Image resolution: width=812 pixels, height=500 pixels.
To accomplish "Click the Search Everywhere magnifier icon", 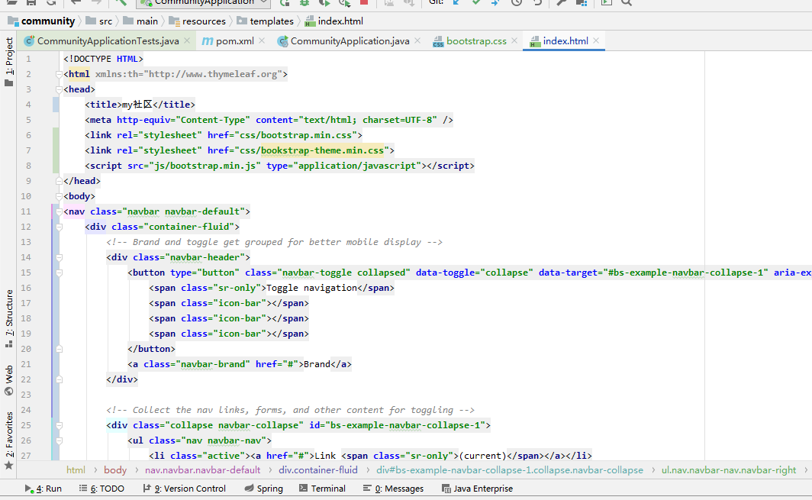I will 627,2.
